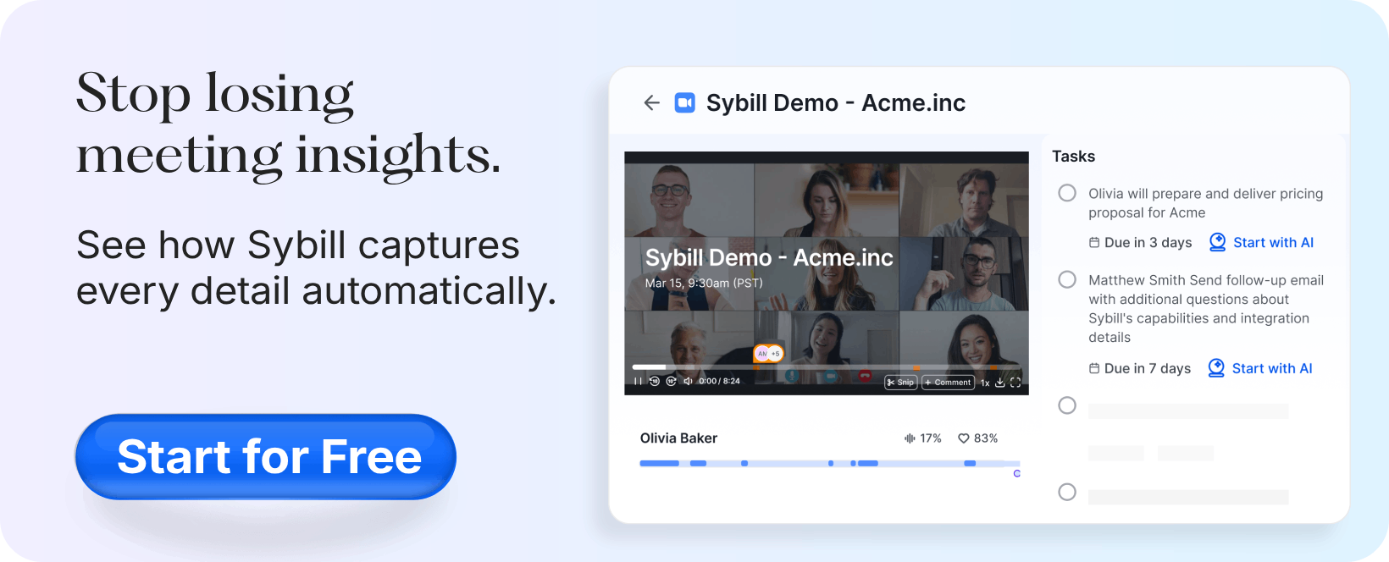1389x562 pixels.
Task: Click the 0:00 / 8:24 time display
Action: pos(719,381)
